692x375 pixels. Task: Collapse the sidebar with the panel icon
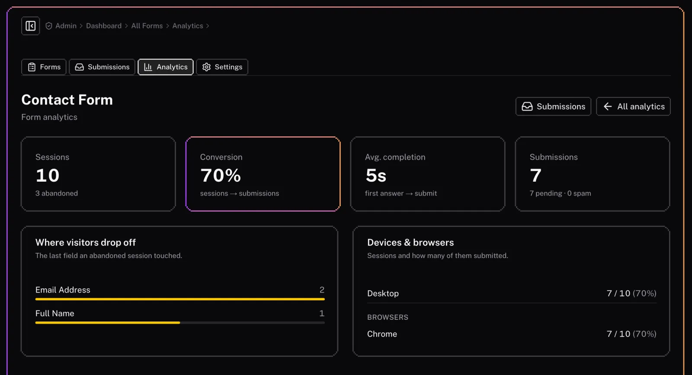31,26
